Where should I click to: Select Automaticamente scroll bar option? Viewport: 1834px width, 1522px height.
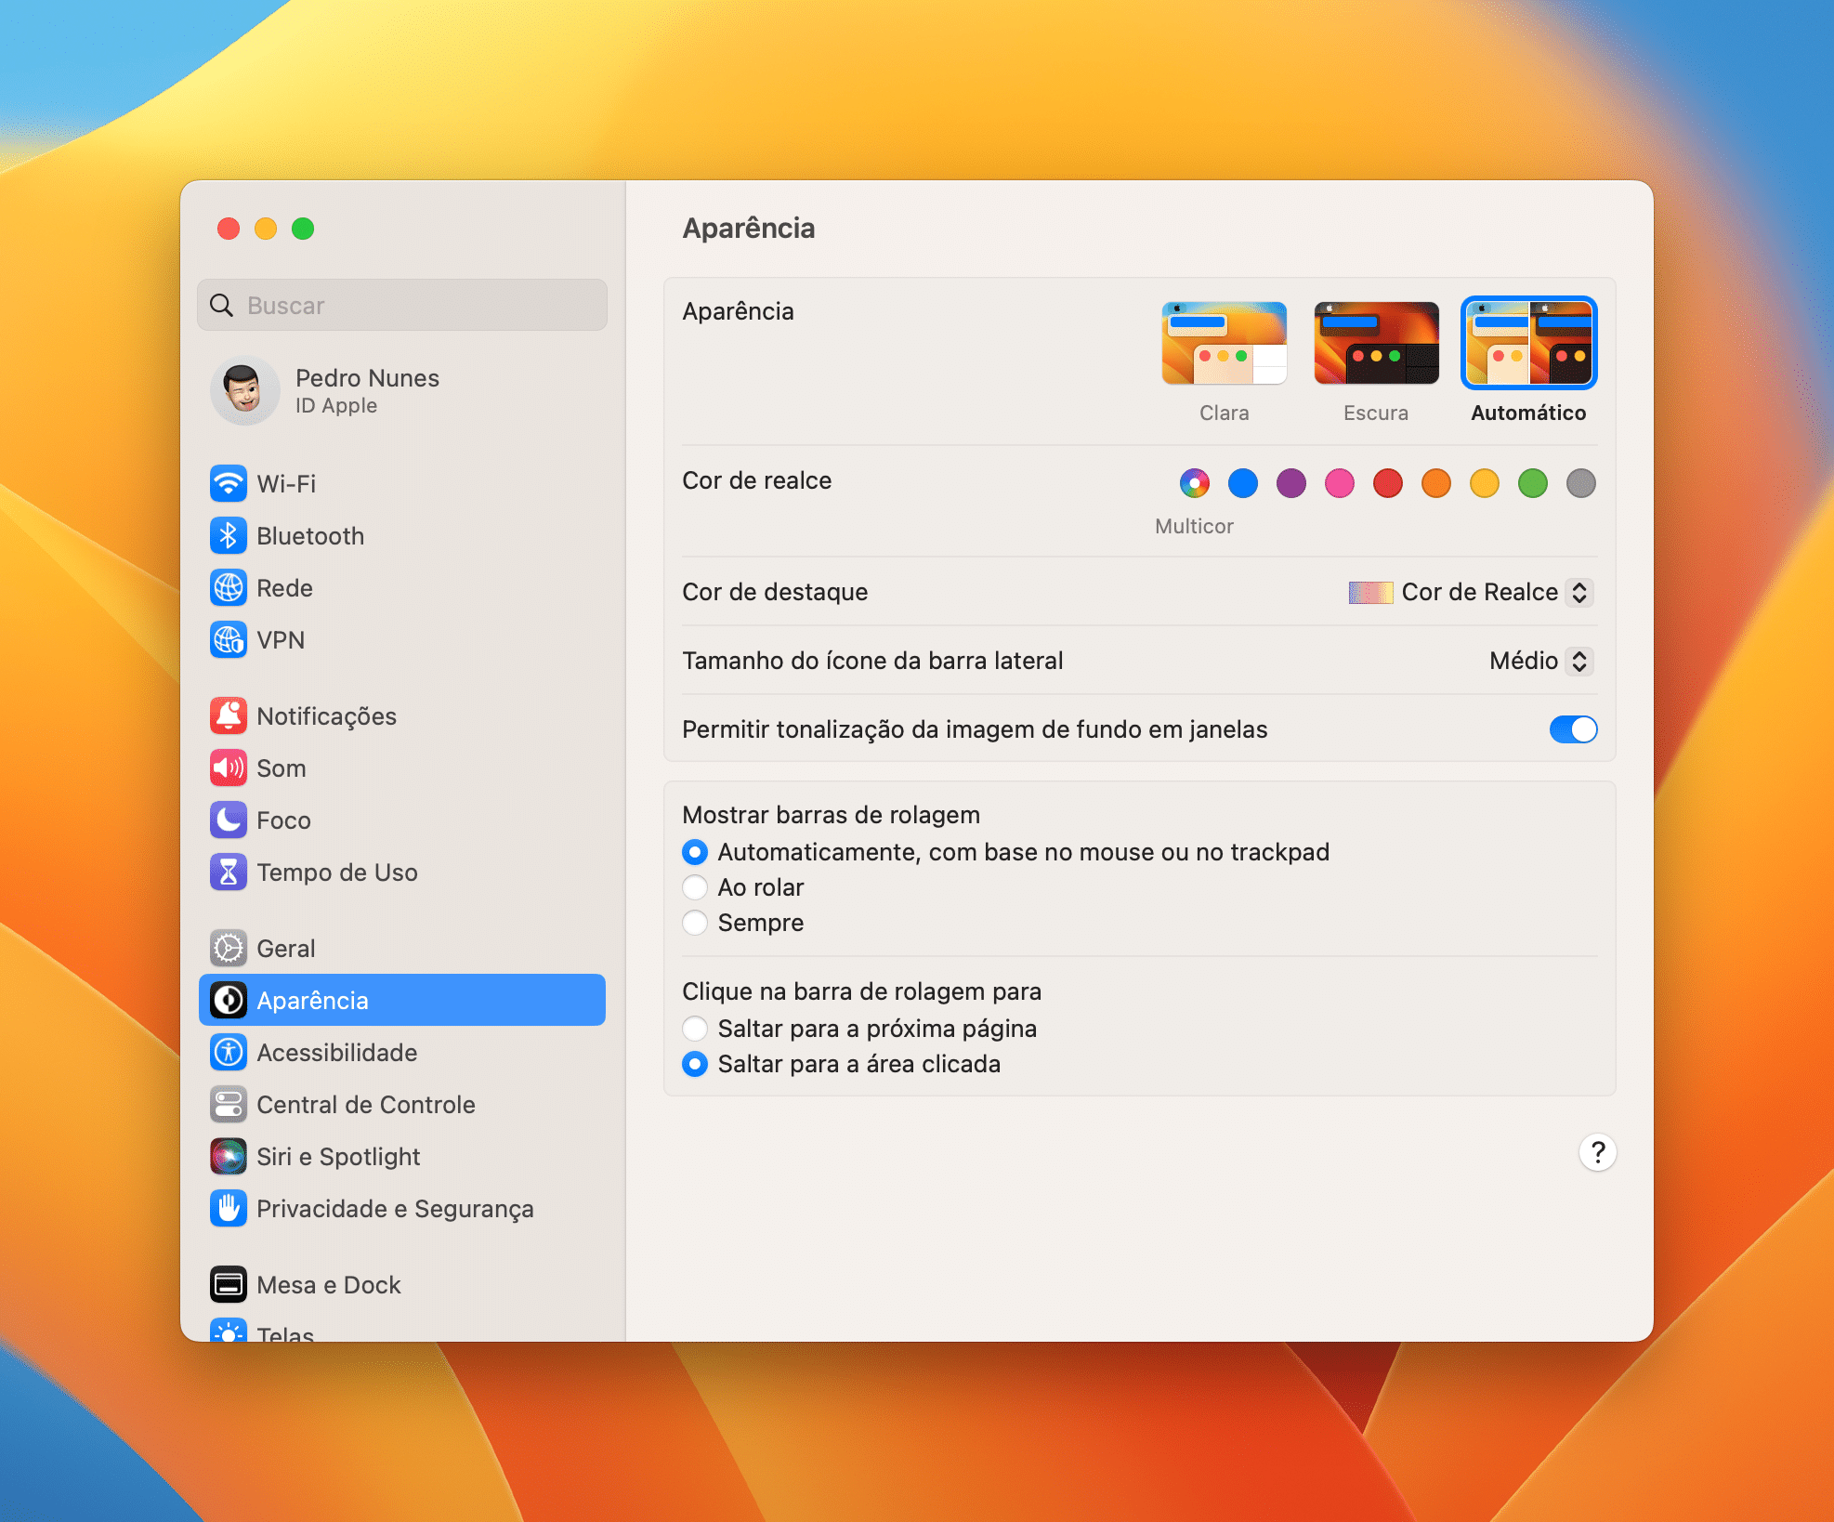click(x=695, y=852)
